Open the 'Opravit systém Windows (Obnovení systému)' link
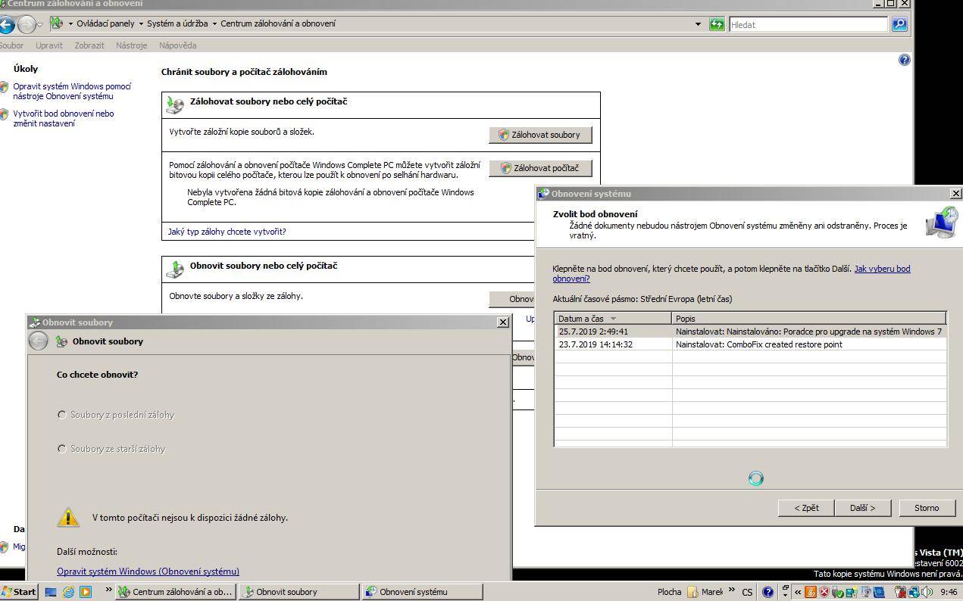 (148, 571)
